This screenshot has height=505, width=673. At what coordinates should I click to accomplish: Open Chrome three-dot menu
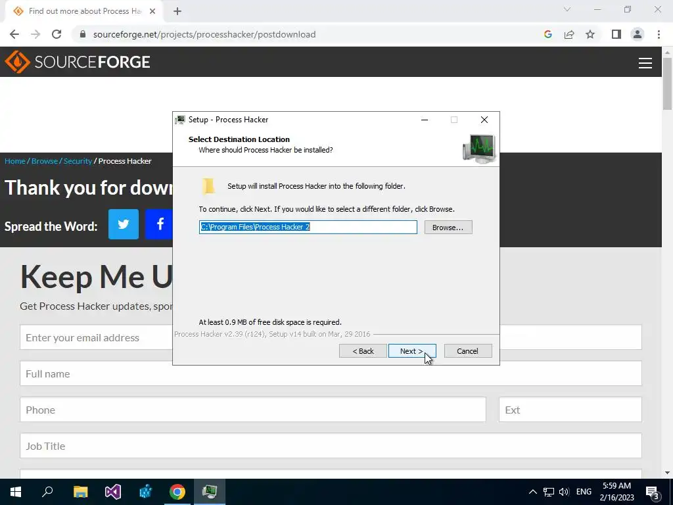[659, 34]
